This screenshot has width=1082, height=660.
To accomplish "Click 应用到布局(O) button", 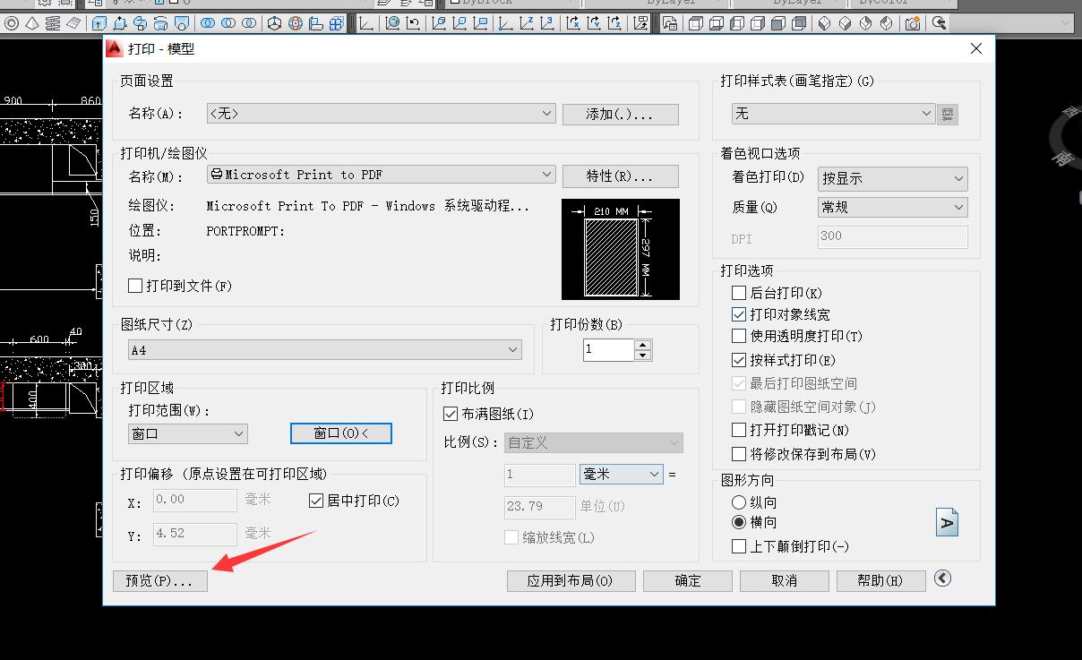I will tap(571, 581).
